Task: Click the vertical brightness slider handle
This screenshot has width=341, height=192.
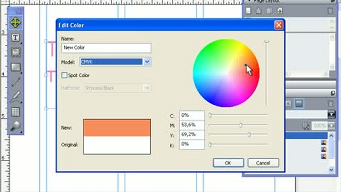Action: [x=266, y=42]
